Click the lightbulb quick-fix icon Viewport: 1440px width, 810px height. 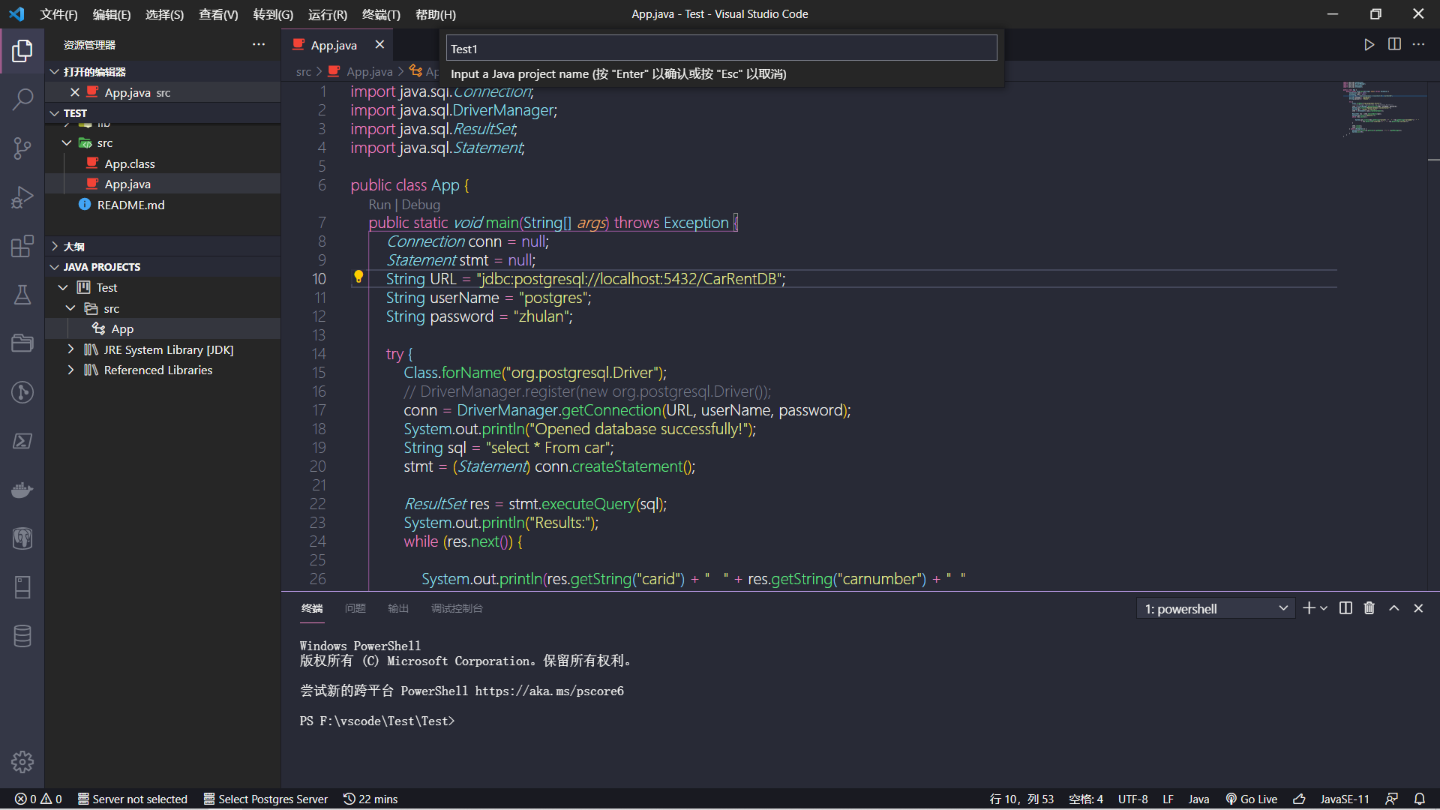[358, 277]
